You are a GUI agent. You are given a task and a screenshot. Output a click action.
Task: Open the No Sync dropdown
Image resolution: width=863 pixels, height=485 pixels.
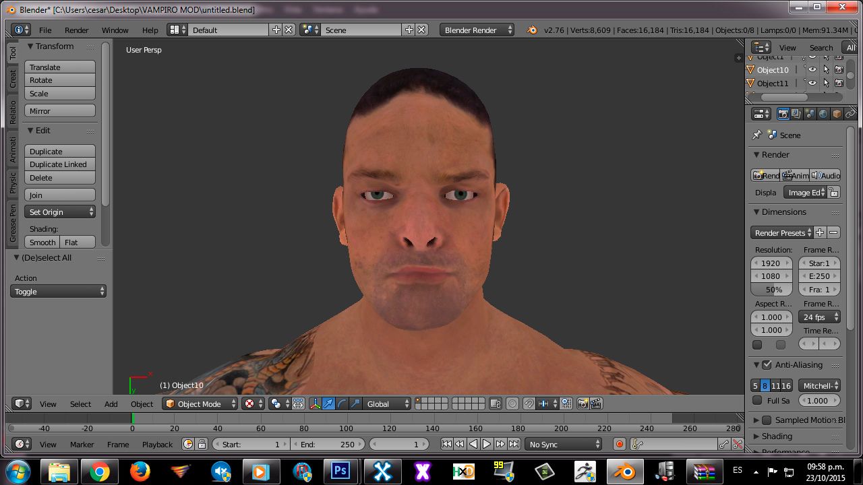coord(564,444)
